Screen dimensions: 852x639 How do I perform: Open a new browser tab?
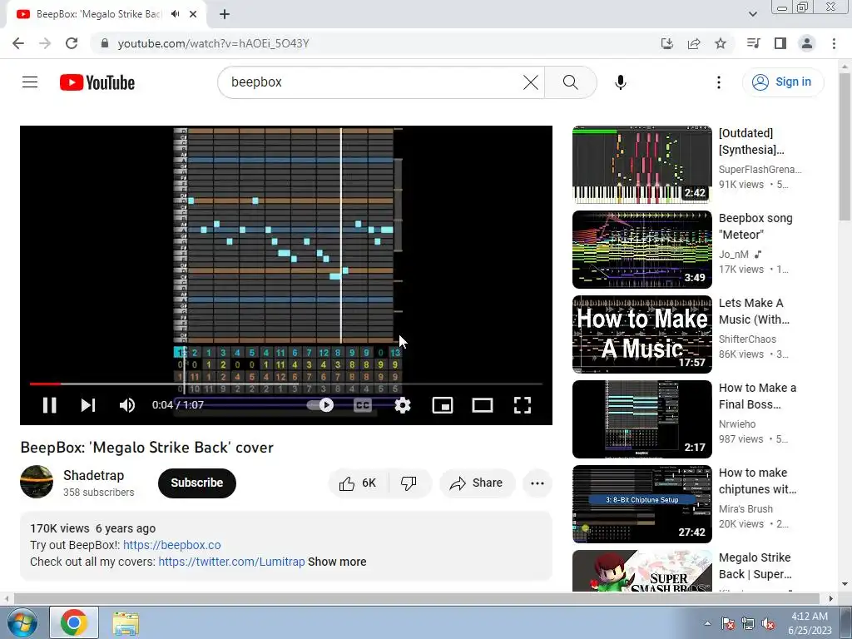225,14
